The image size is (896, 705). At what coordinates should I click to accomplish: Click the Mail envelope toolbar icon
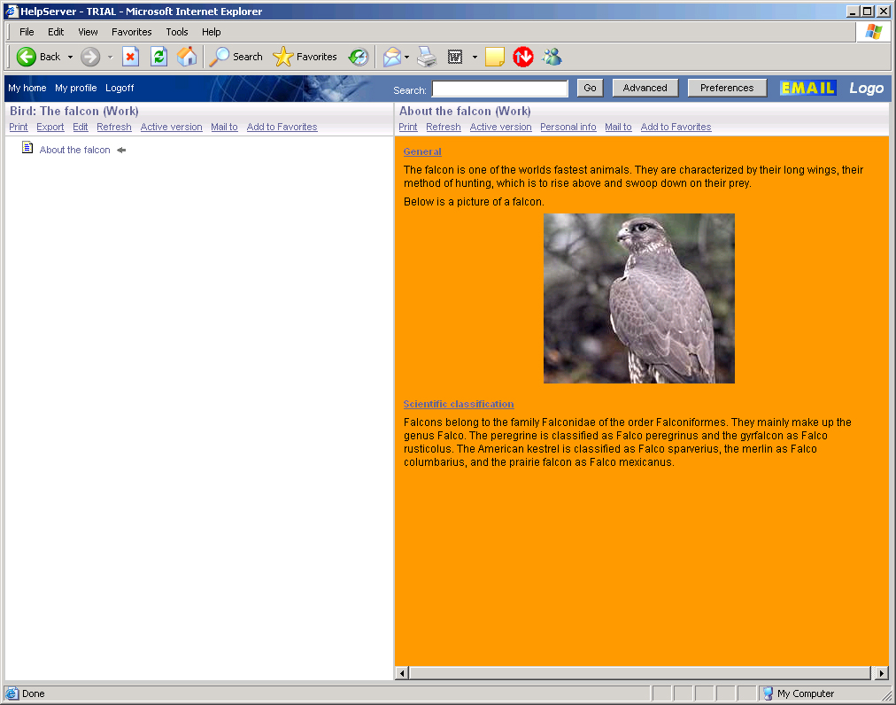tap(392, 57)
